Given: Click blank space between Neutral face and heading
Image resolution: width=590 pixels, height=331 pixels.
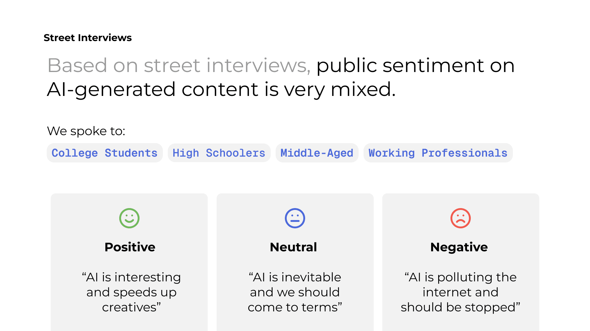Looking at the screenshot, I should pos(295,235).
